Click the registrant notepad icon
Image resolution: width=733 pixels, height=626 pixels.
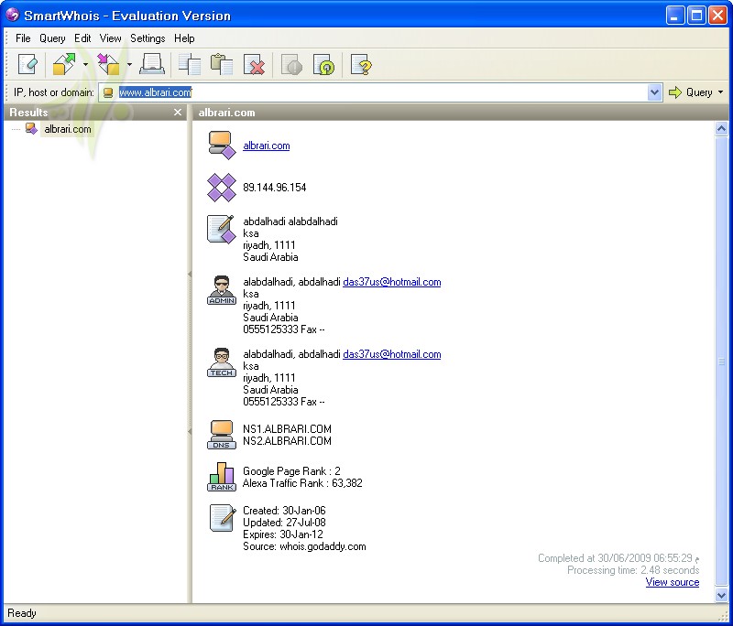(222, 229)
